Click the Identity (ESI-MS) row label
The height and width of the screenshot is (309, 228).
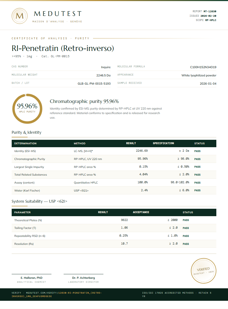click(25, 151)
